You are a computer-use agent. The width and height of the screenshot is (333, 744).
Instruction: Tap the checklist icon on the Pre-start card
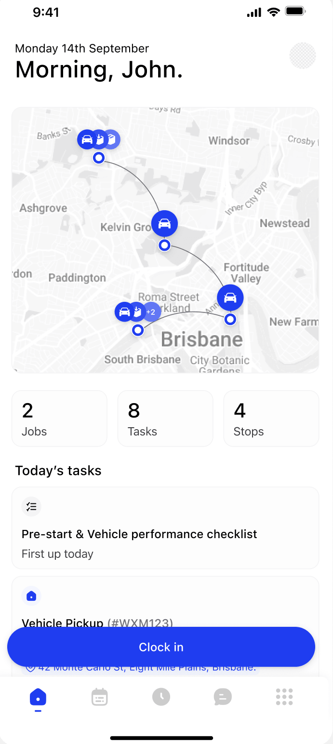(x=31, y=506)
